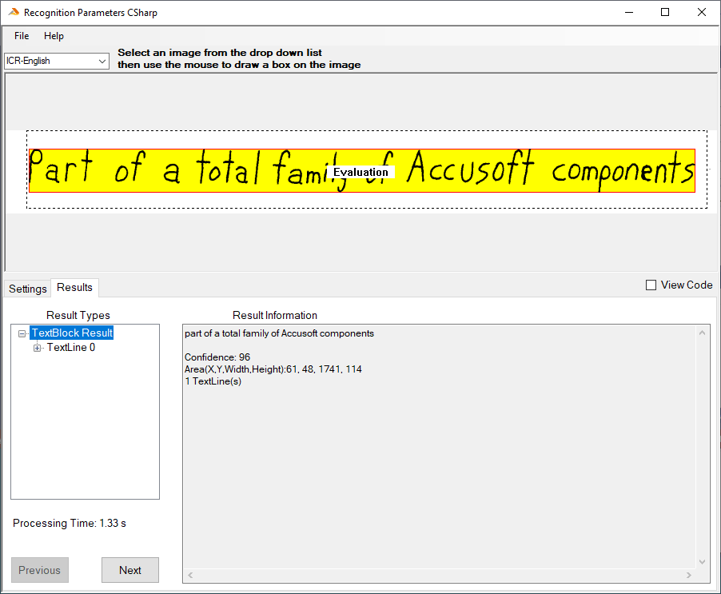Screen dimensions: 721x594
Task: Collapse the TextBlock Result node
Action: click(22, 333)
